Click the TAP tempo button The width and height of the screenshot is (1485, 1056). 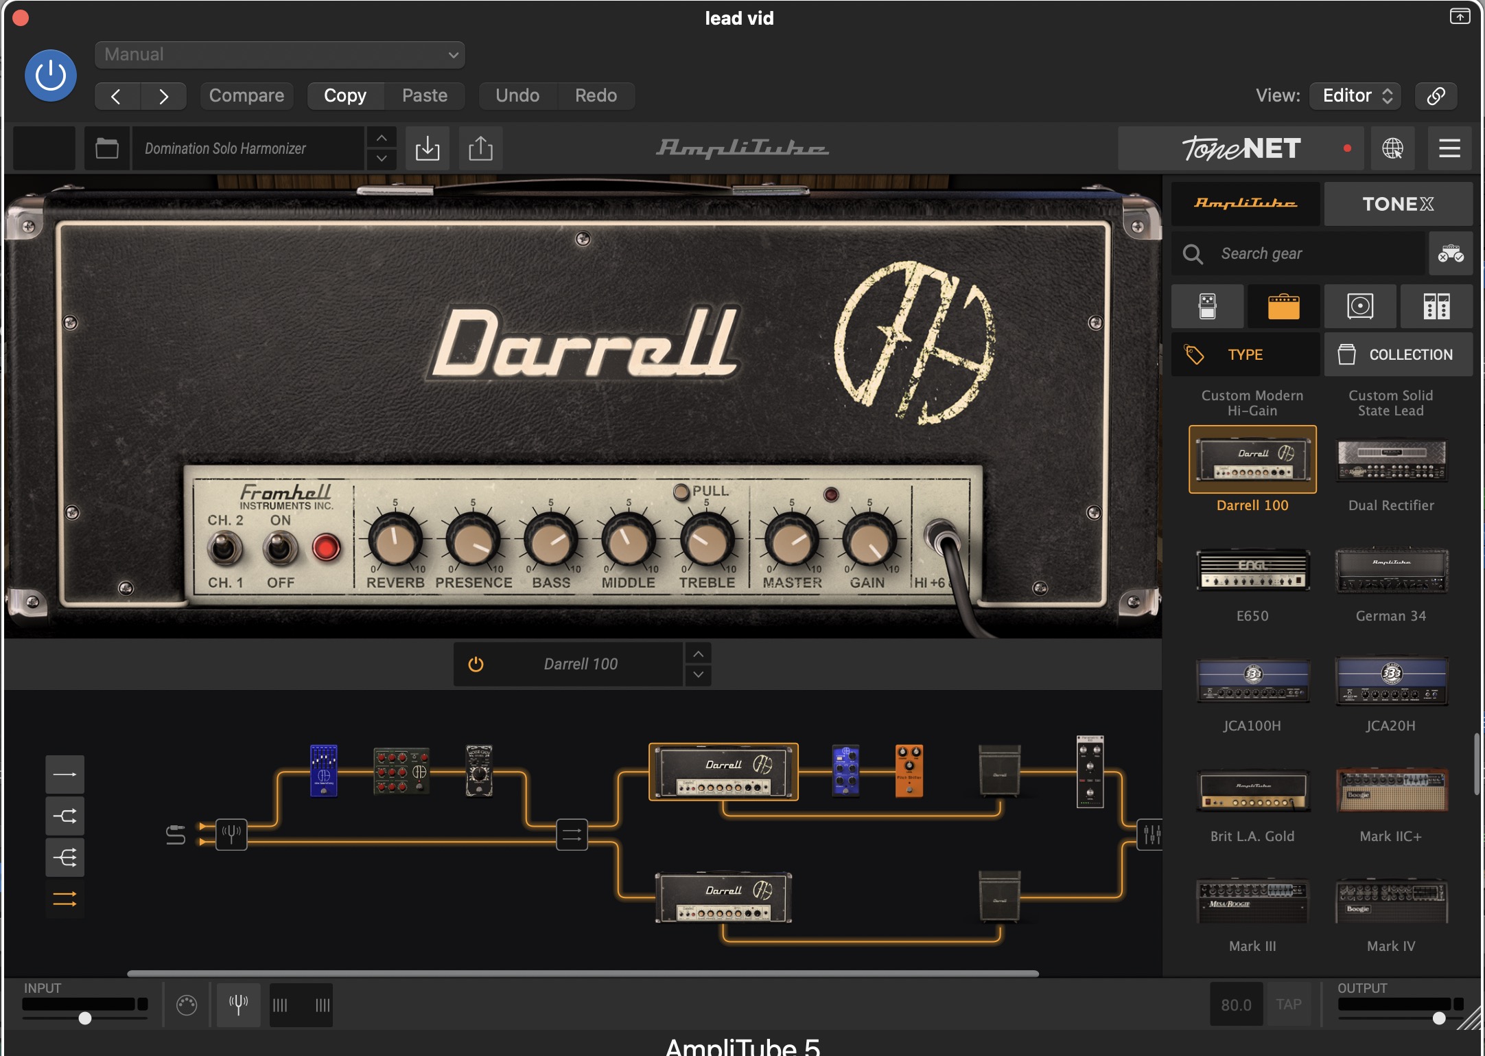(x=1288, y=1005)
